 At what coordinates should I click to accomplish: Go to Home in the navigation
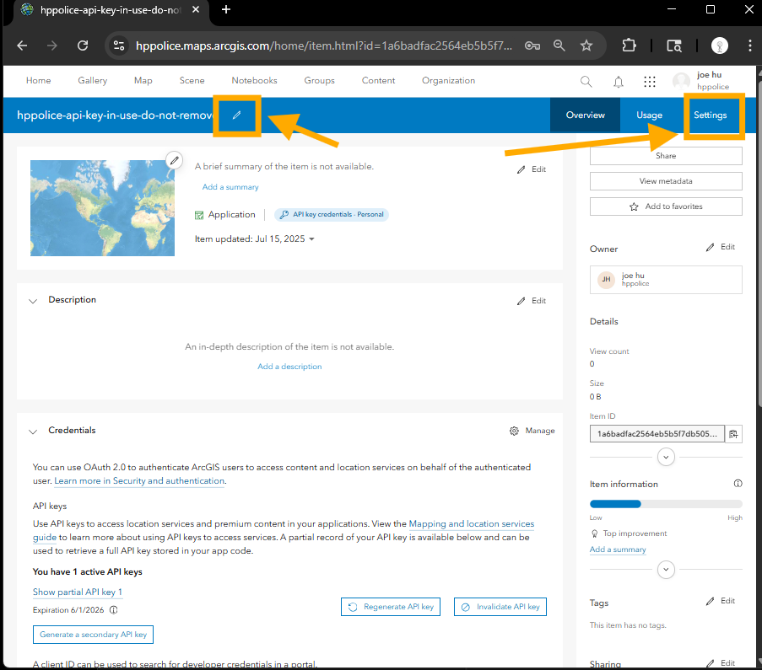pyautogui.click(x=38, y=81)
